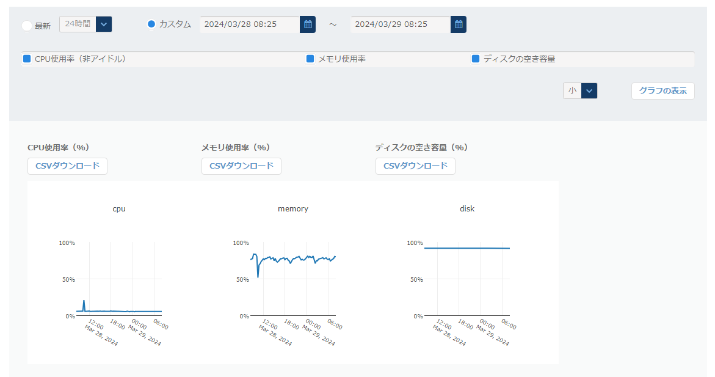Disable the ディスクの空き容量 checkbox
The width and height of the screenshot is (715, 377).
(476, 59)
